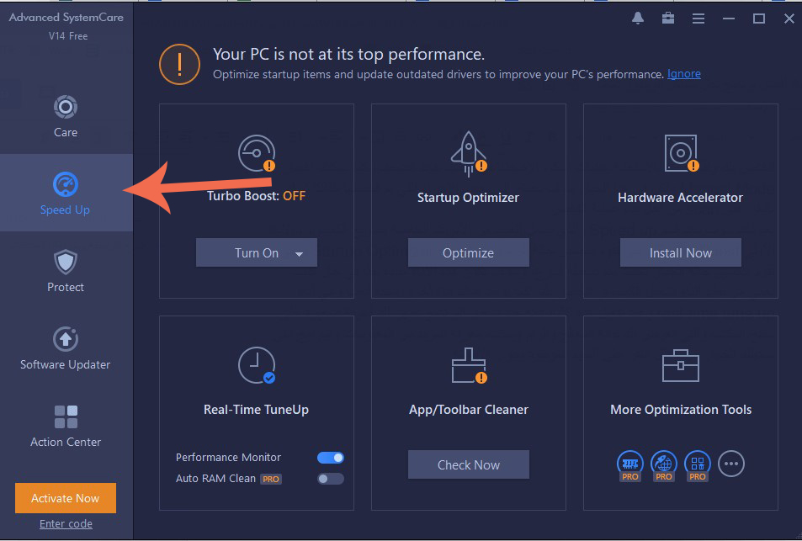Enable the Auto RAM Clean switch
802x541 pixels.
[x=331, y=479]
